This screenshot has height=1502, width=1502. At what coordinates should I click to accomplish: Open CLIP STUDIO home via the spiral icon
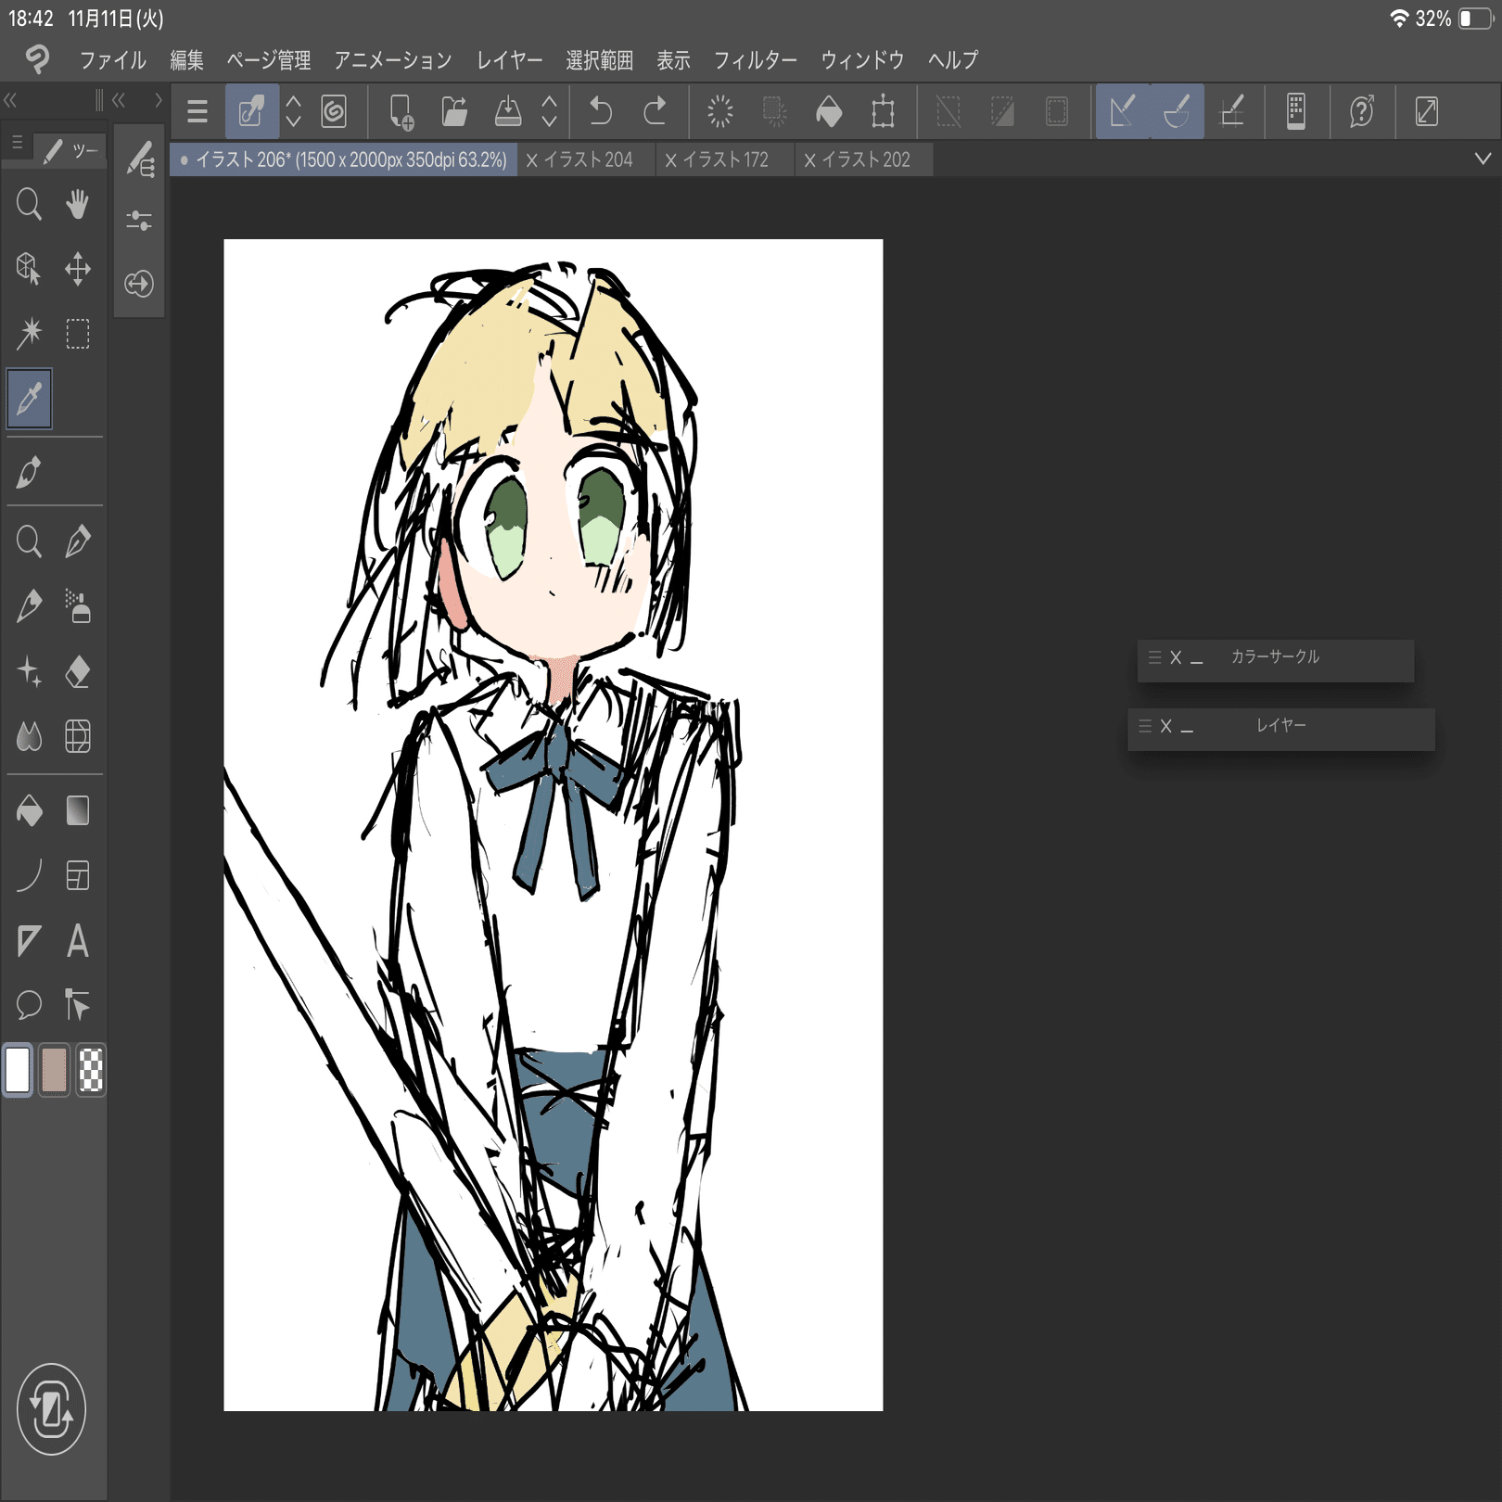(335, 111)
